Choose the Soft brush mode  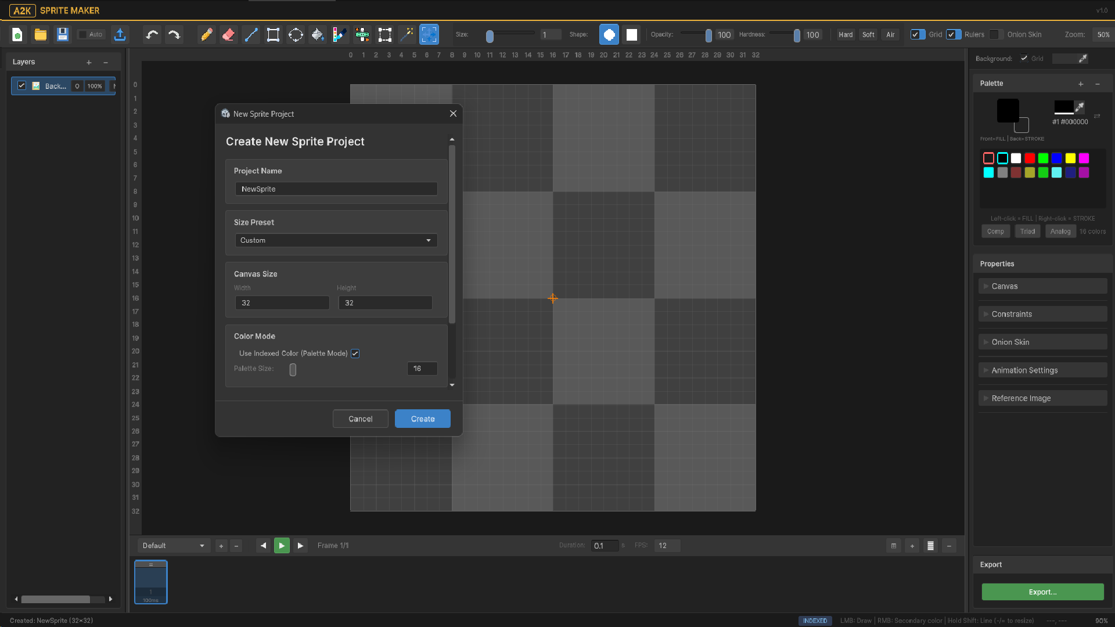point(868,35)
